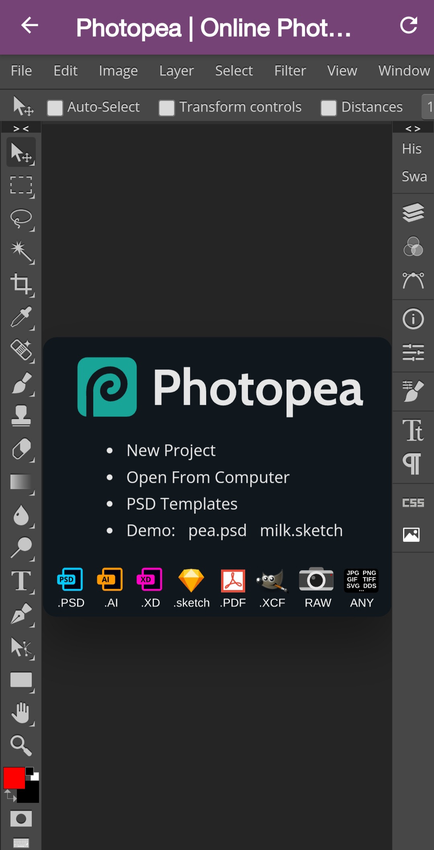Click Open From Computer link
Viewport: 434px width, 850px height.
tap(208, 477)
